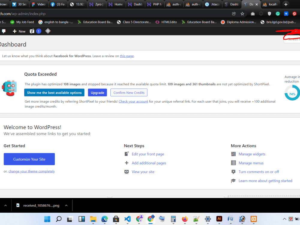Image resolution: width=300 pixels, height=225 pixels.
Task: Click "Confirm New Credits" button
Action: (129, 93)
